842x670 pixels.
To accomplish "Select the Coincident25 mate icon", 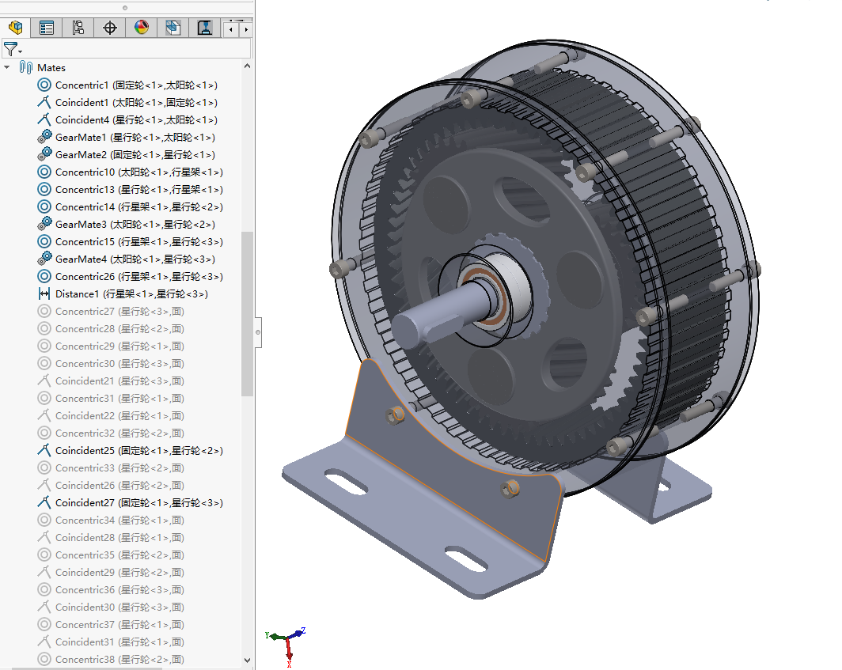I will [x=44, y=450].
